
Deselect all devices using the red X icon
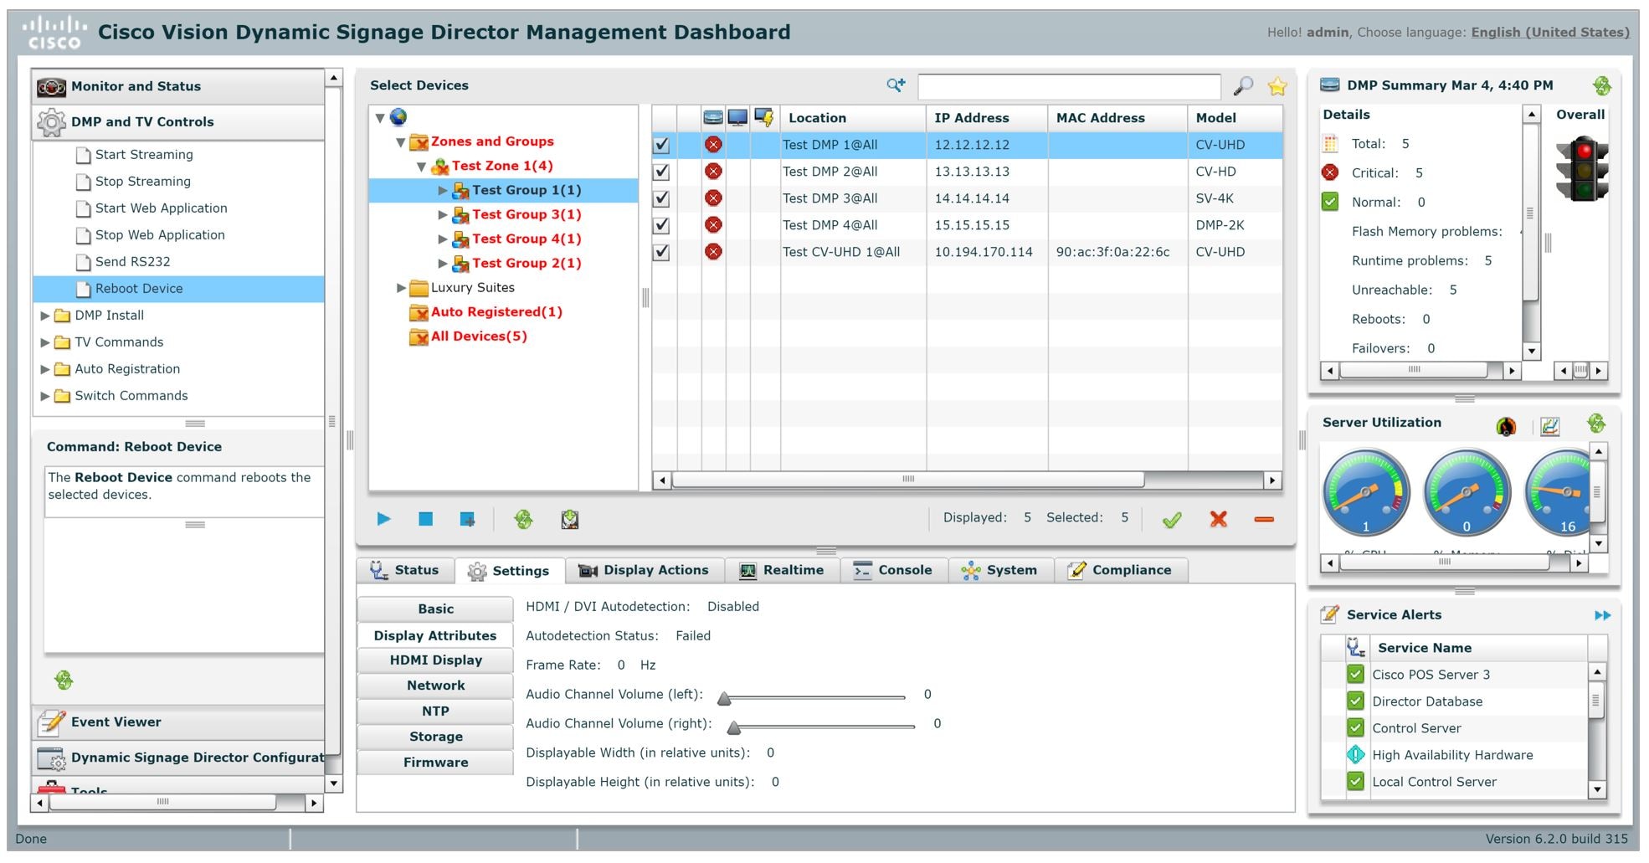(x=1219, y=519)
